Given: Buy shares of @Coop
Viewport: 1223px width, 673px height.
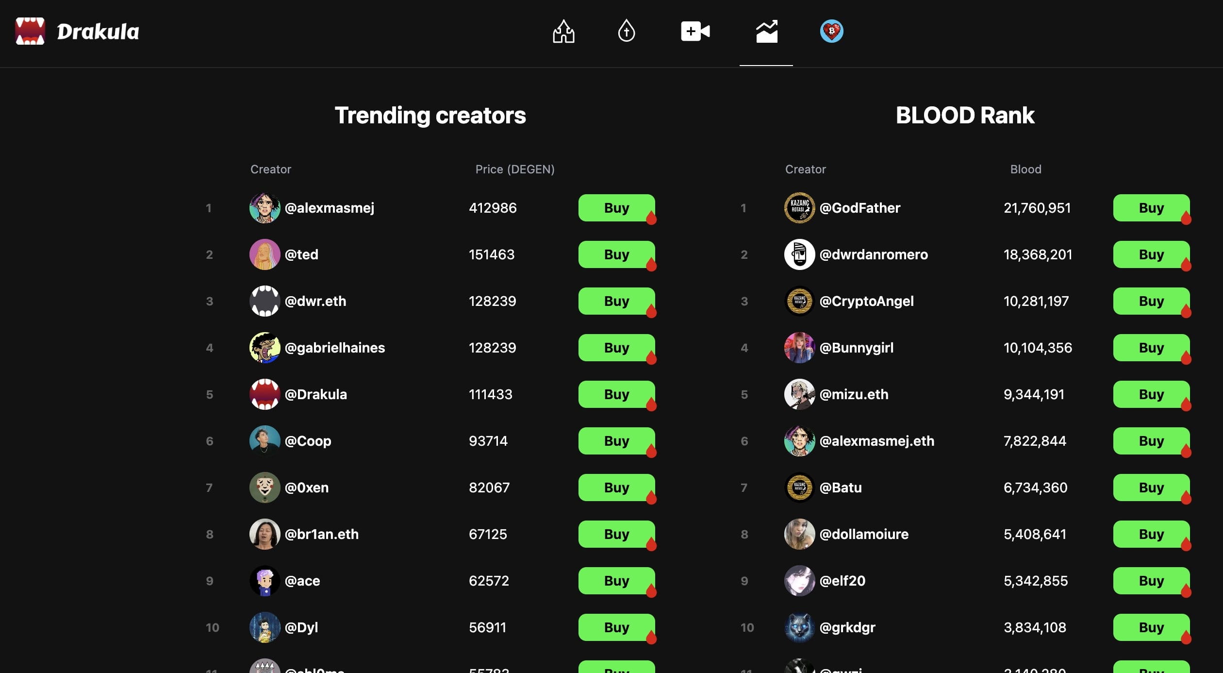Looking at the screenshot, I should point(616,441).
